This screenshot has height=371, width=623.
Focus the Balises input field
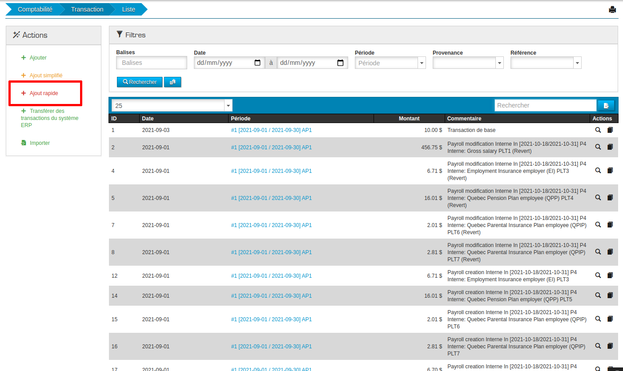click(151, 63)
